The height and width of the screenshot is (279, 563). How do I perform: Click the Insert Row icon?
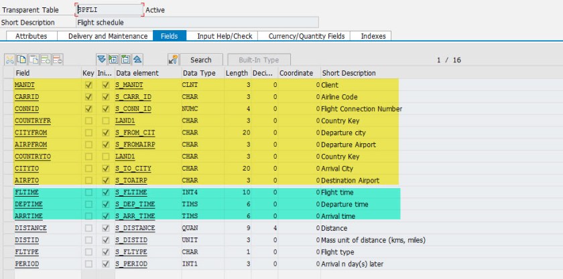tap(44, 60)
